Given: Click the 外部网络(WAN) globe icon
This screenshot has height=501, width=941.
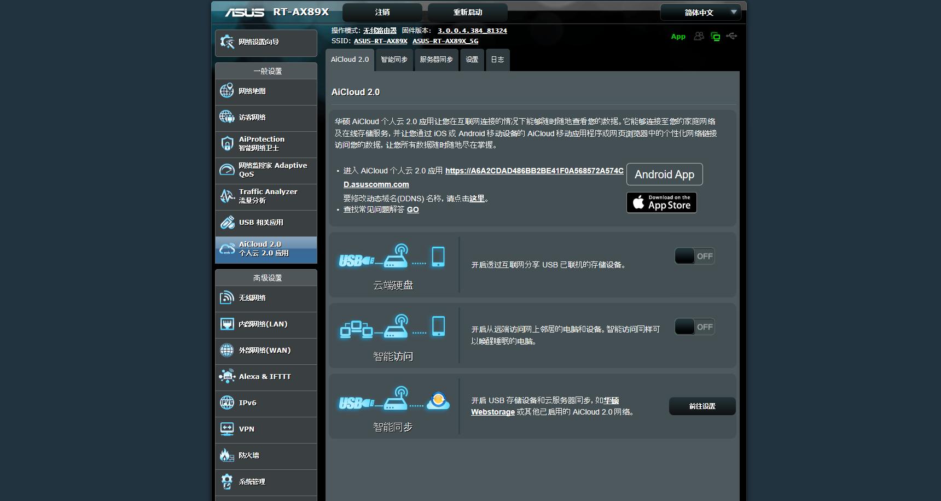Looking at the screenshot, I should (227, 350).
